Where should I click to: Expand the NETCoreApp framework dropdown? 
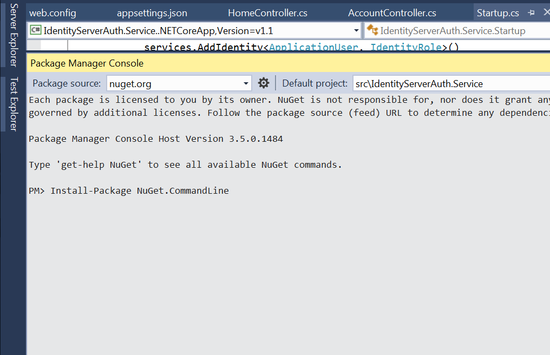click(357, 30)
